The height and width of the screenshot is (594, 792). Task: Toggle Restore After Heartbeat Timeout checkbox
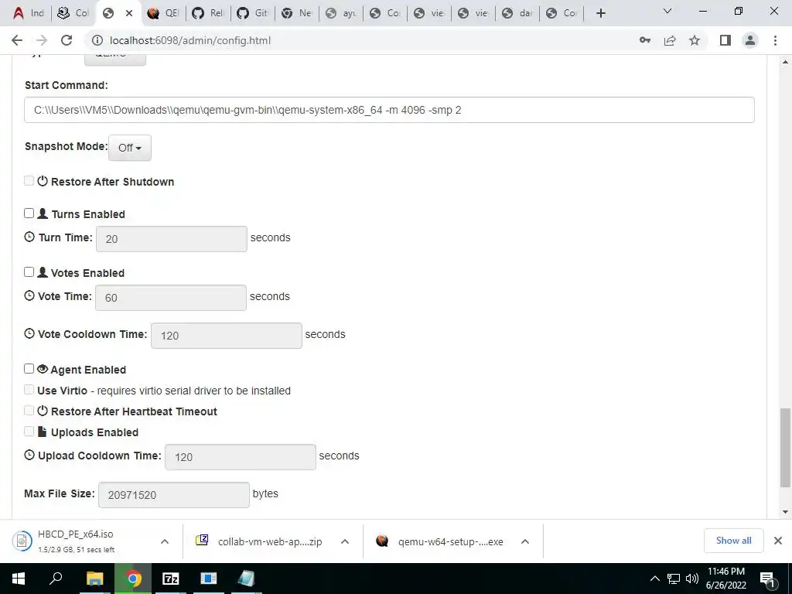[x=29, y=411]
